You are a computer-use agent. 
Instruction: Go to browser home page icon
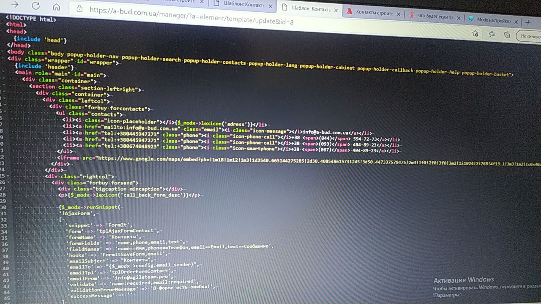[56, 8]
